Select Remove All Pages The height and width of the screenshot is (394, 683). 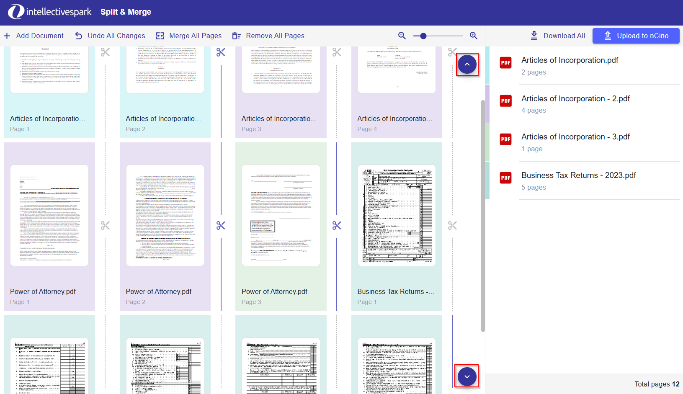click(268, 36)
